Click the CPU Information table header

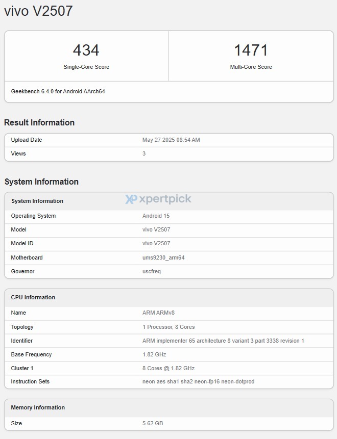coord(33,297)
